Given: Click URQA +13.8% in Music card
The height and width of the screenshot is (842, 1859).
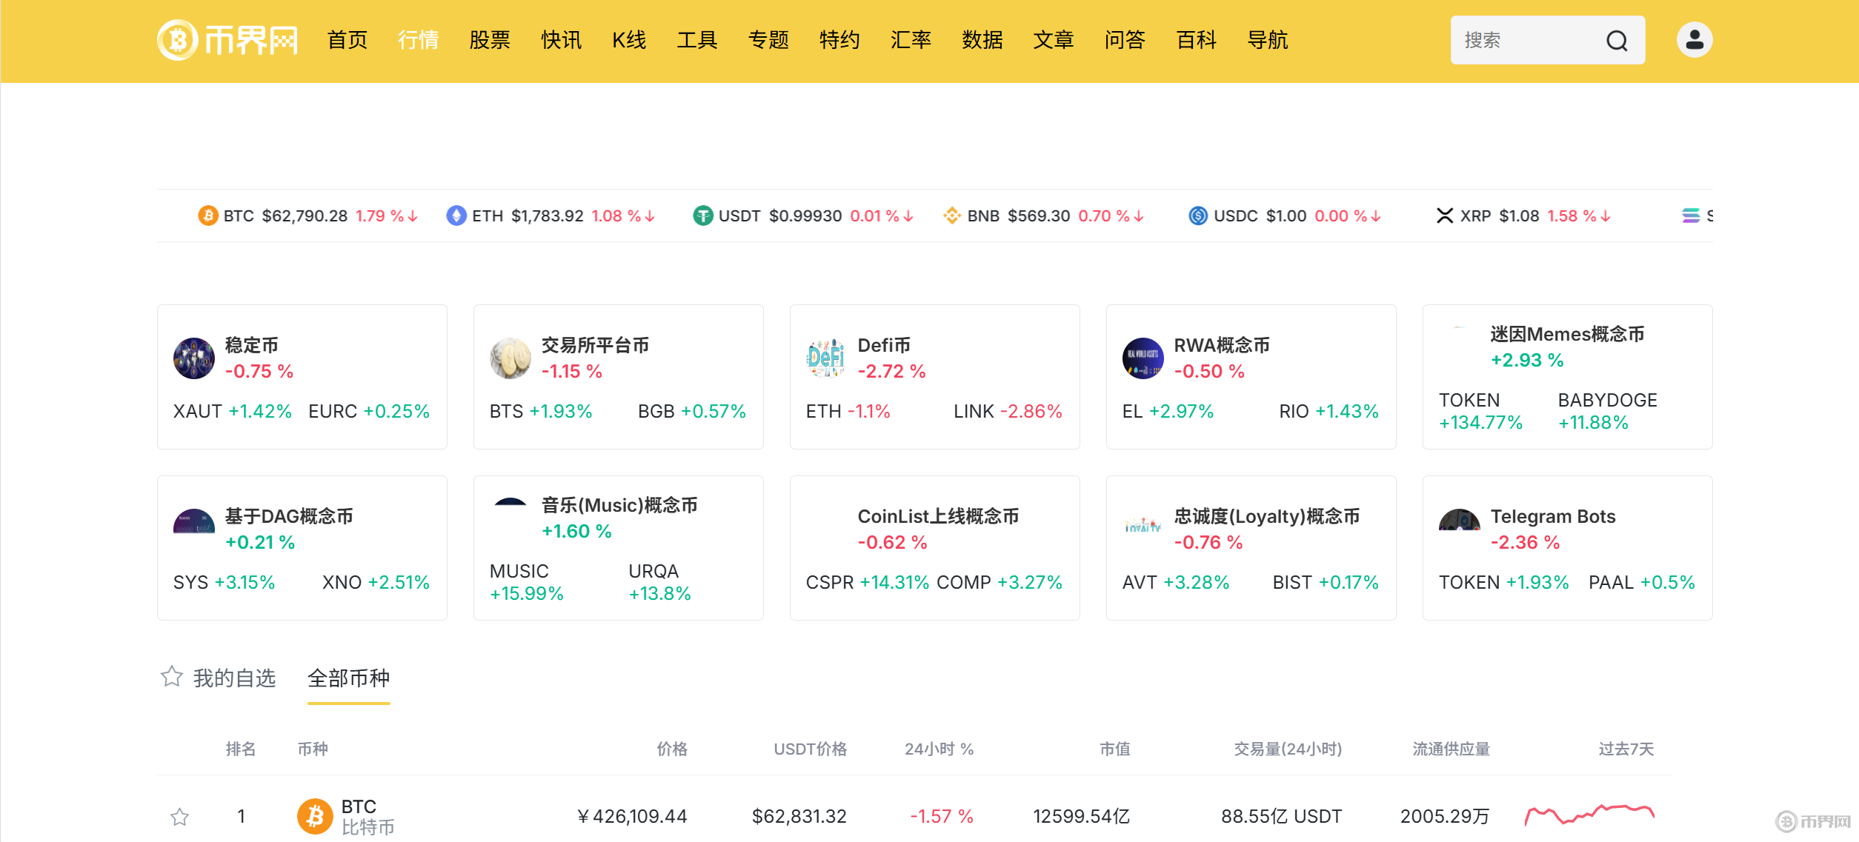Looking at the screenshot, I should [659, 582].
